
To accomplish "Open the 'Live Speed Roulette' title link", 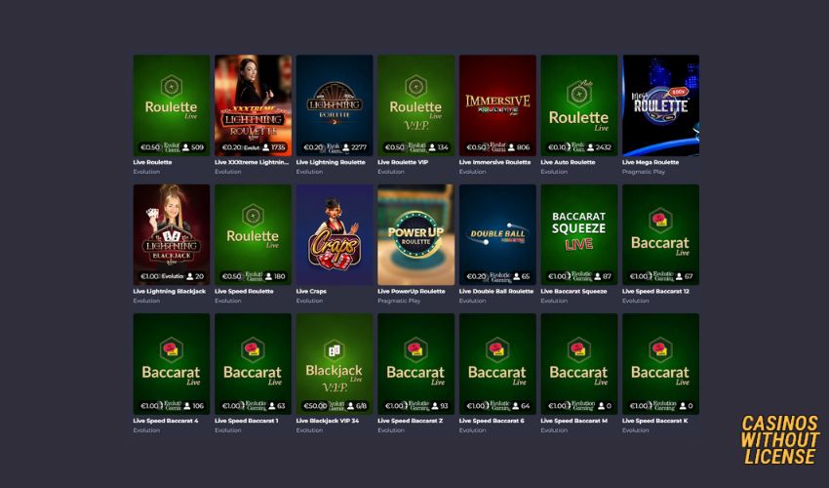I will [x=244, y=291].
